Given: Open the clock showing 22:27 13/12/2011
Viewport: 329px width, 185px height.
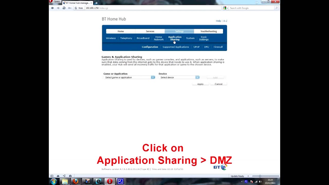Looking at the screenshot, I should coord(270,181).
